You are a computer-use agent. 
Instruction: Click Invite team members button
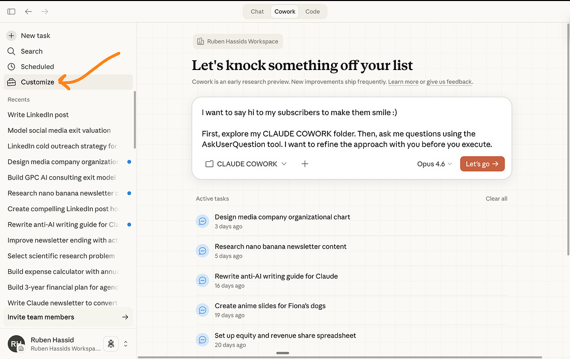[x=68, y=317]
